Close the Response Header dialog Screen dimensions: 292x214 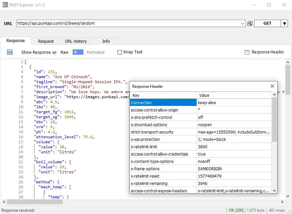pos(272,86)
